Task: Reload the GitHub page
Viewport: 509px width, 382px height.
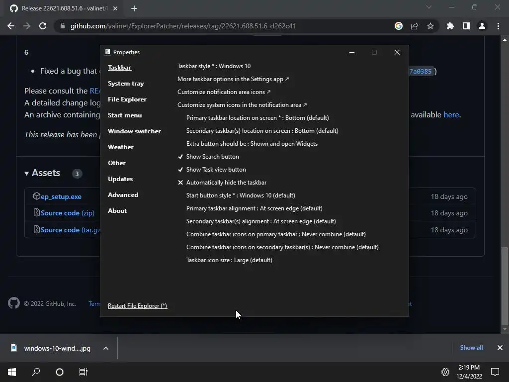Action: [x=43, y=26]
